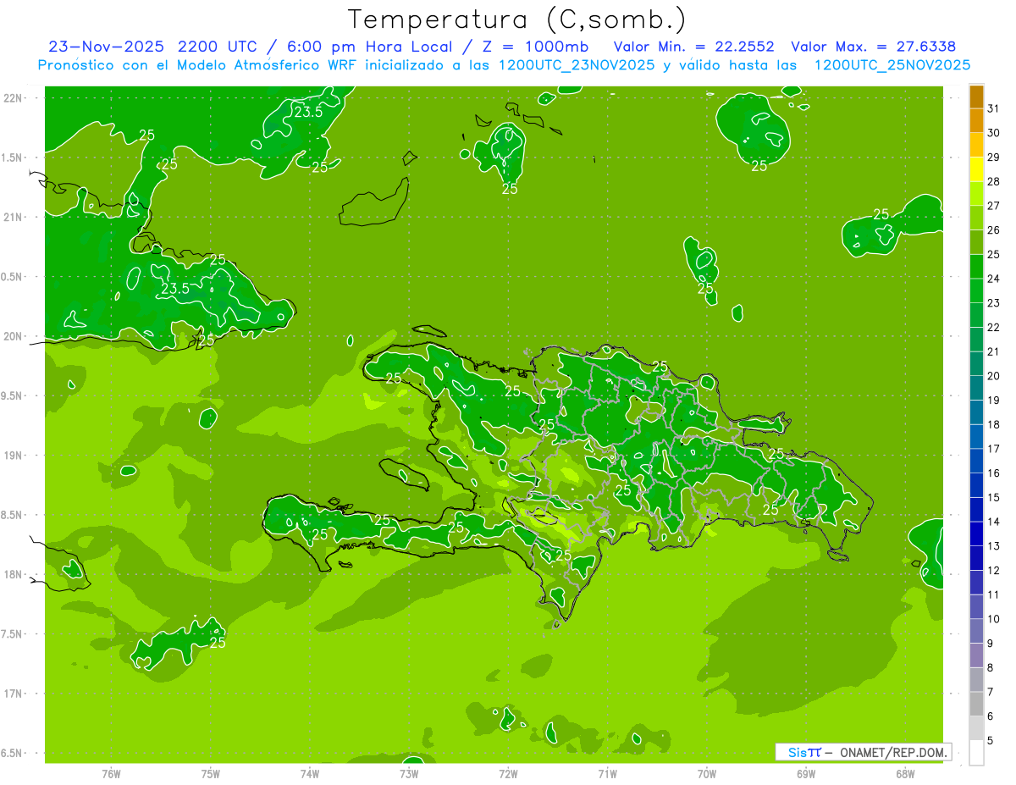
Task: Click the initialization time '1200UTC_23NOV2025'
Action: click(576, 65)
